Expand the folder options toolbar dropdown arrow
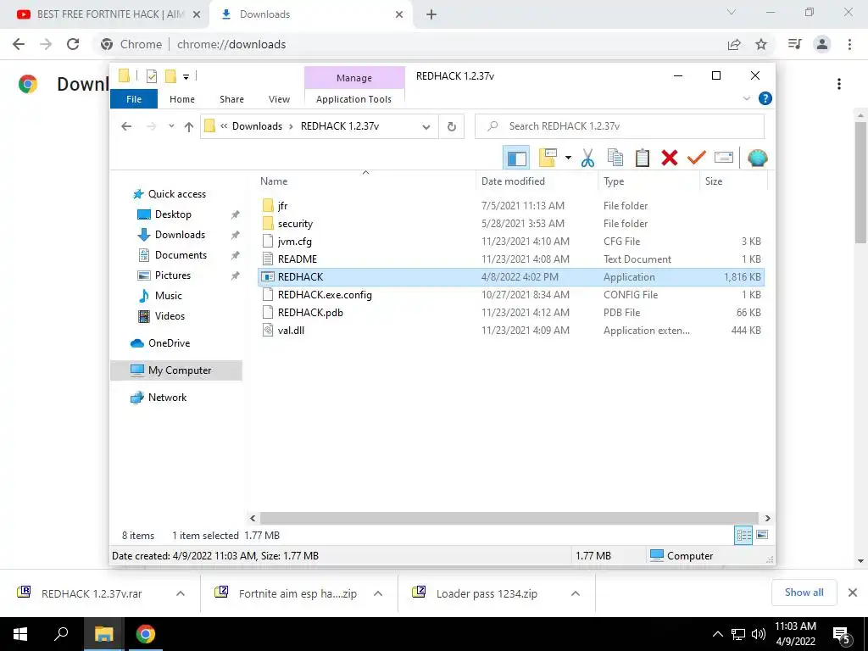This screenshot has width=868, height=651. pyautogui.click(x=568, y=159)
